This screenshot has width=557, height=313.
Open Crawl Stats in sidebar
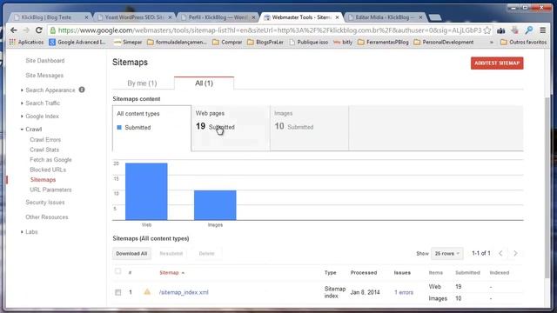[x=44, y=150]
